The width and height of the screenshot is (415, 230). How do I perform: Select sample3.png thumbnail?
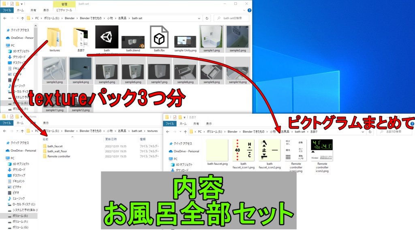point(55,69)
